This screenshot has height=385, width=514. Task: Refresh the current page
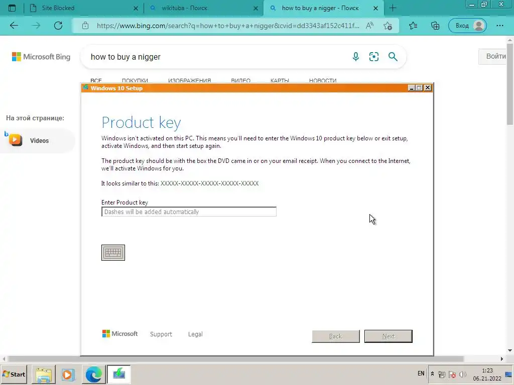coord(58,26)
